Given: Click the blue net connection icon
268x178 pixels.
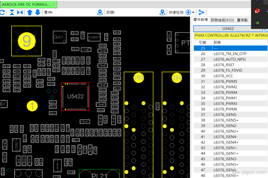Looking at the screenshot, I should pos(201,12).
